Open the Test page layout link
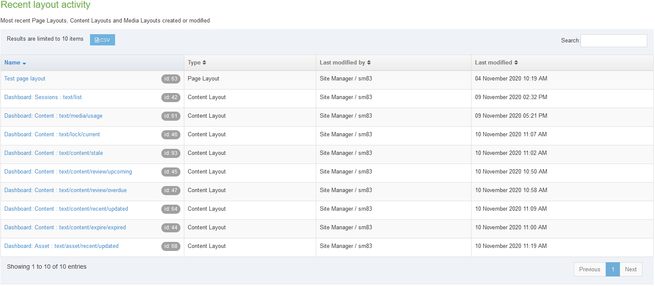 [25, 79]
